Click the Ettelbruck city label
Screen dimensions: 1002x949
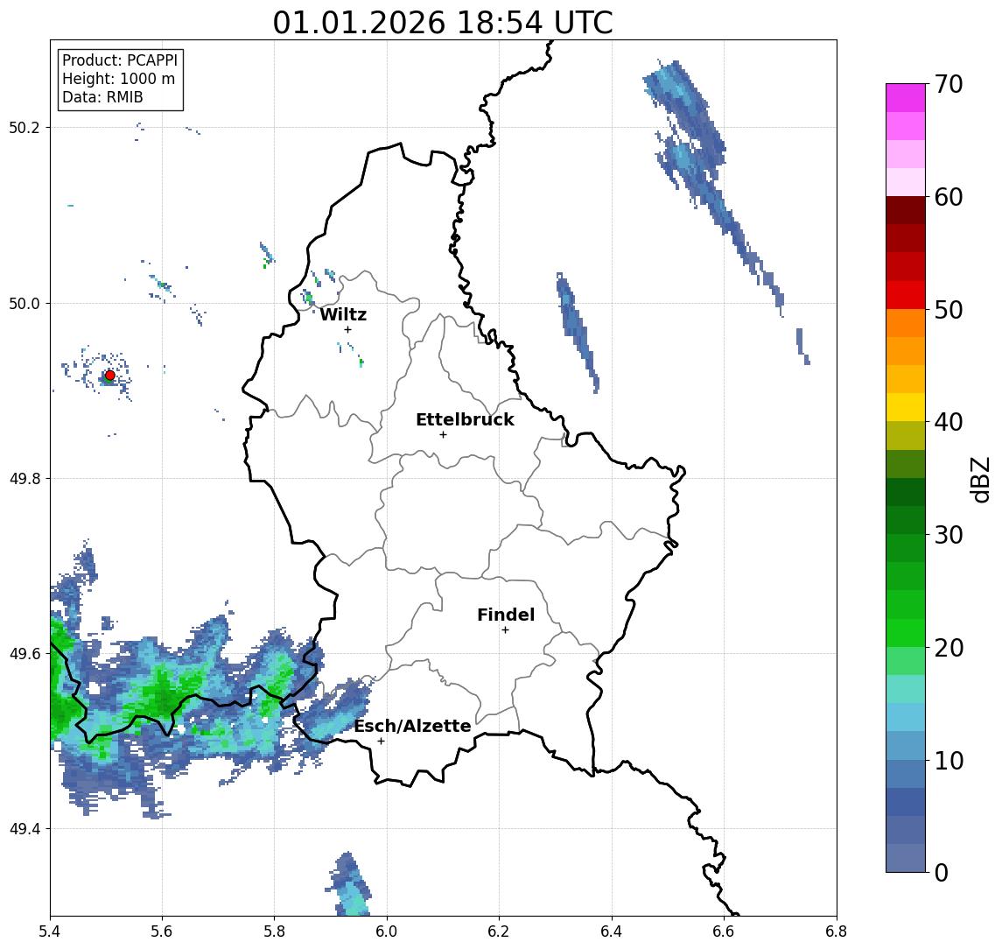(x=466, y=419)
